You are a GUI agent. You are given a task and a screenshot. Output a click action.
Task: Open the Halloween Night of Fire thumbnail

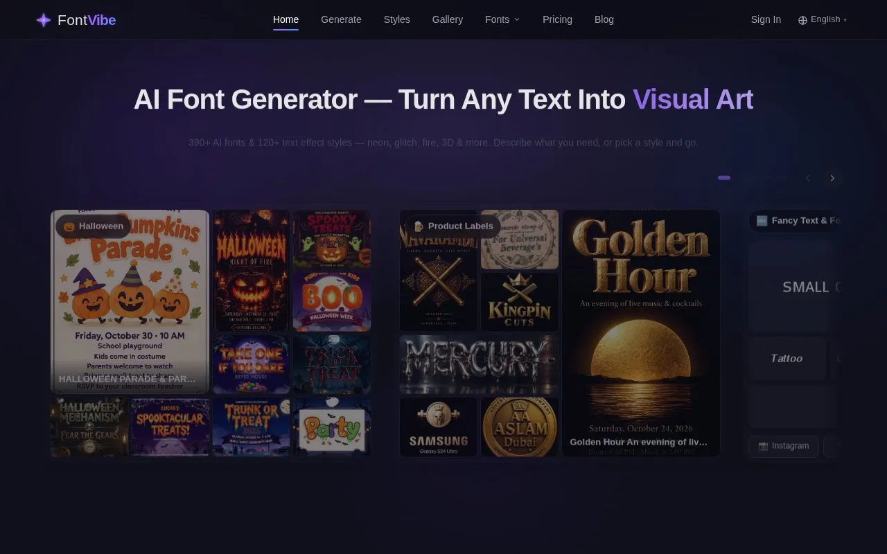tap(251, 271)
